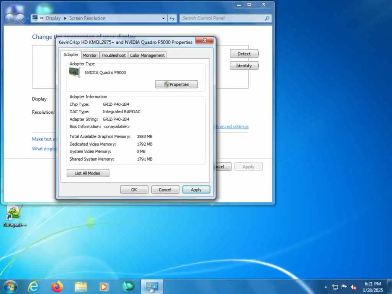Switch to the Monitor tab
This screenshot has height=294, width=392.
click(90, 55)
